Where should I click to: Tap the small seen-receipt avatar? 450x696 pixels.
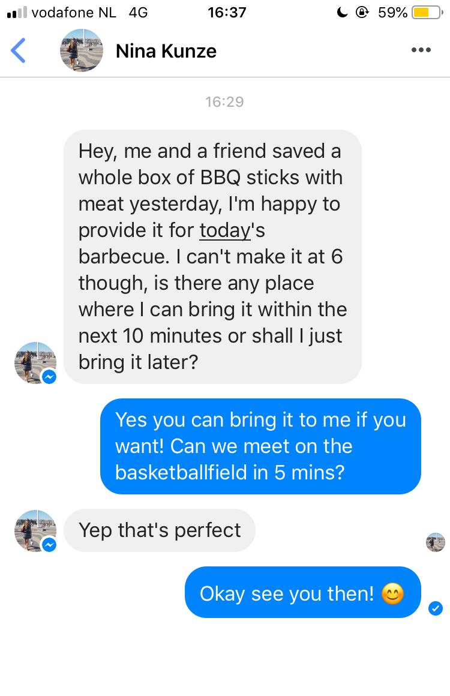(436, 542)
